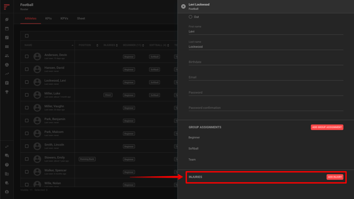Screen dimensions: 354x199
Task: Click Emily Stowers' avatar
Action: 37,159
